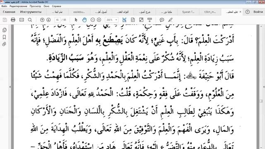265x149 pixels.
Task: Zoom in with the plus icon
Action: click(99, 20)
